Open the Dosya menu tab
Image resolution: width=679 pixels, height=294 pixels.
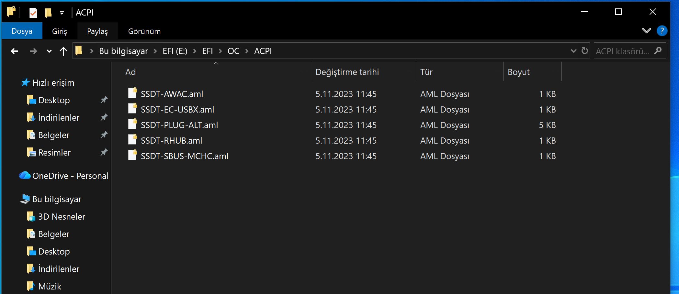[x=22, y=31]
